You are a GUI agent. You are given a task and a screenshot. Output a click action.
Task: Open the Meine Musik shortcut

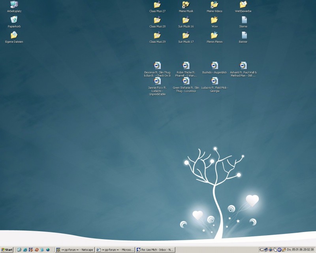[x=186, y=5]
